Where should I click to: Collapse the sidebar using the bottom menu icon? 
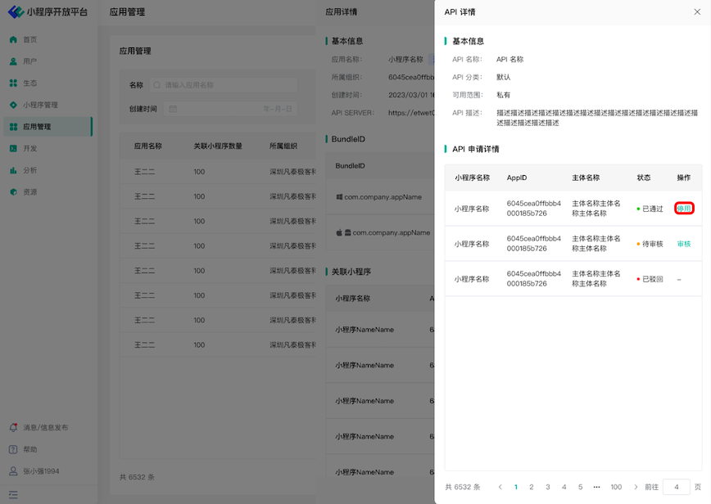click(x=13, y=495)
